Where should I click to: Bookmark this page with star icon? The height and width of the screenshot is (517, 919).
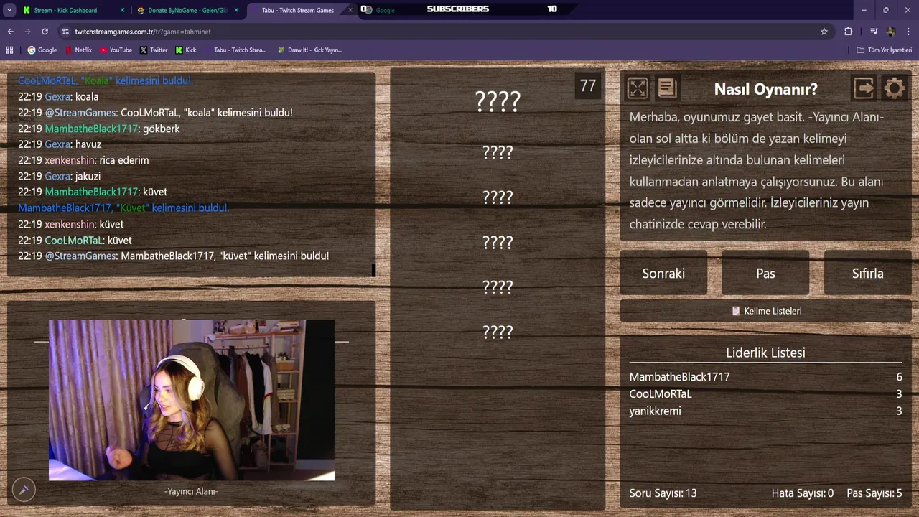[x=824, y=32]
